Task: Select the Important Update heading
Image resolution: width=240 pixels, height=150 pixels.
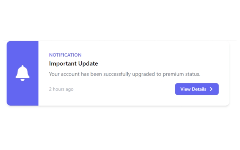Action: click(74, 63)
